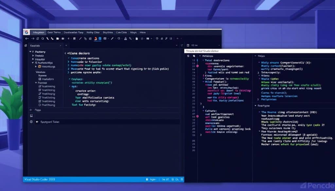Click the blue highlighted square toolbar icon

click(100, 39)
